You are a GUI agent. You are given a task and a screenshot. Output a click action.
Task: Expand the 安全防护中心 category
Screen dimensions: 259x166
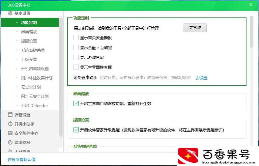coord(26,133)
